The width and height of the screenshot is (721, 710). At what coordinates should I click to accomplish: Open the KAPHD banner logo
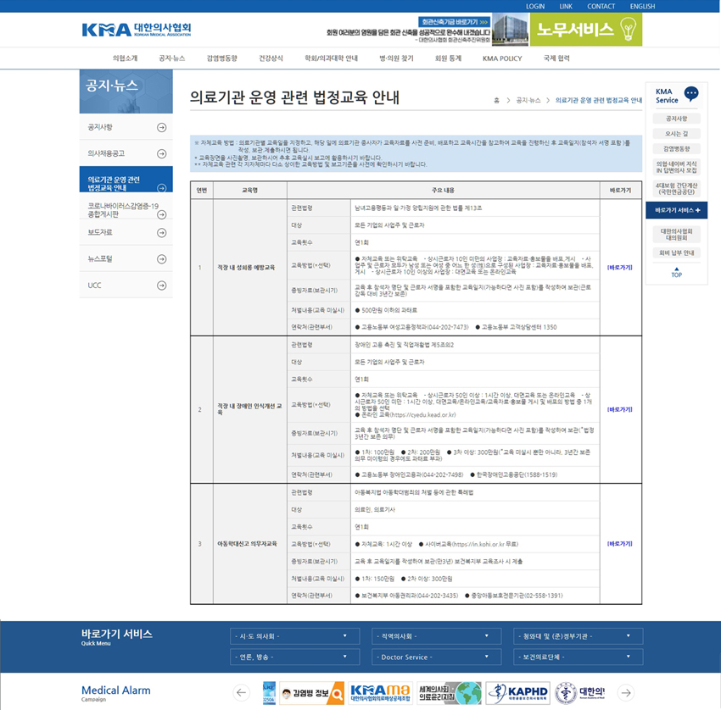click(517, 693)
